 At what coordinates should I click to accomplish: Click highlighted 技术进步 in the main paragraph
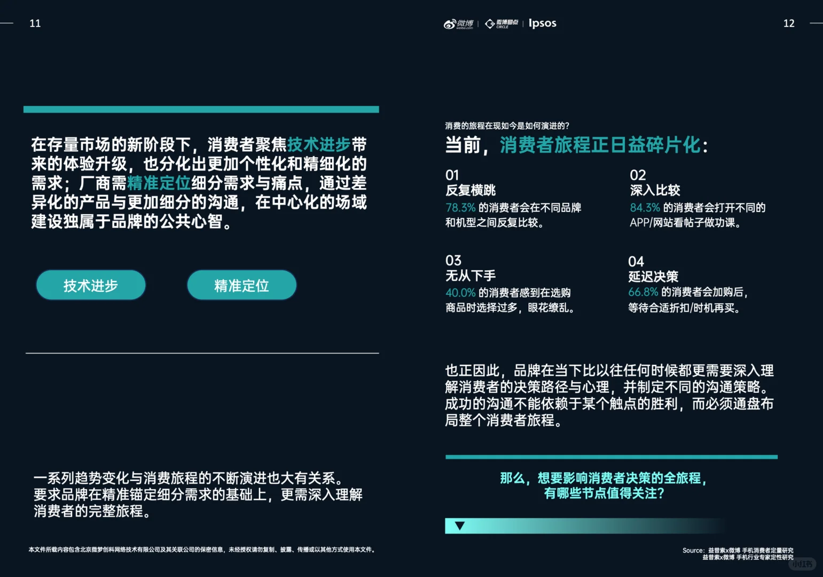pos(319,144)
